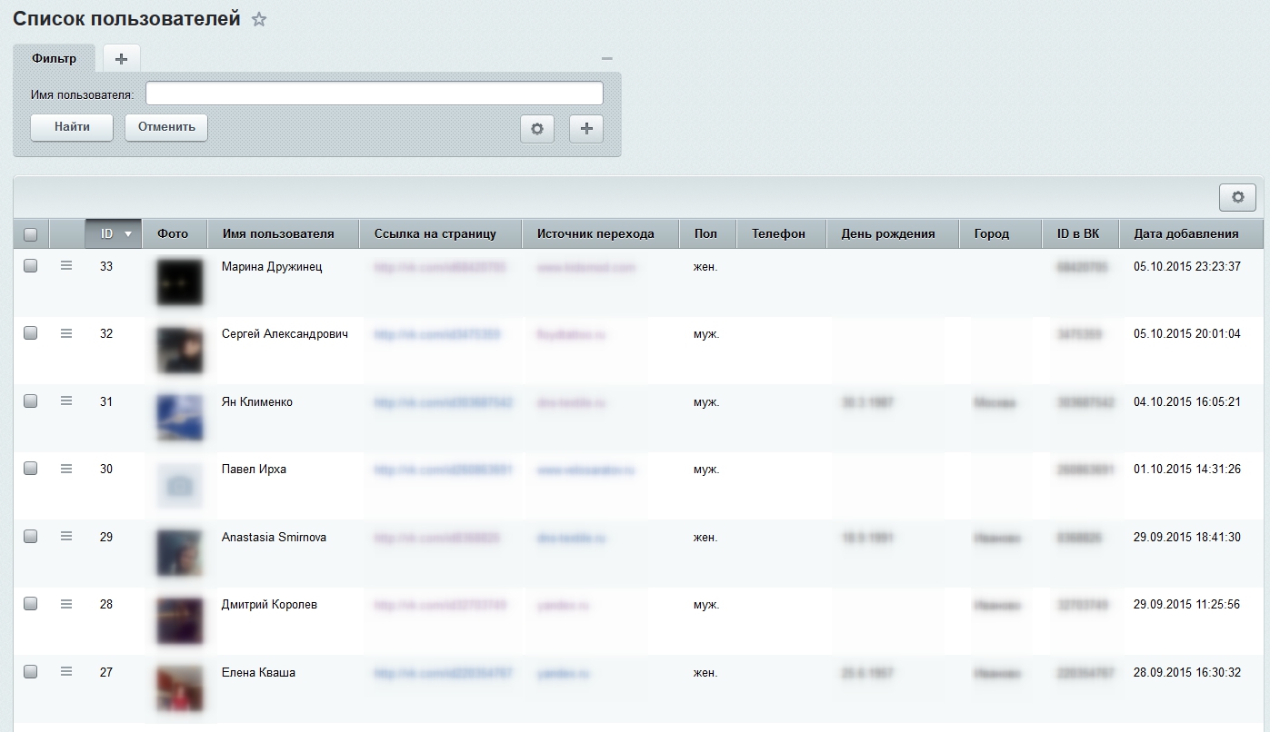The image size is (1270, 732).
Task: Click the Отменить button
Action: (x=166, y=127)
